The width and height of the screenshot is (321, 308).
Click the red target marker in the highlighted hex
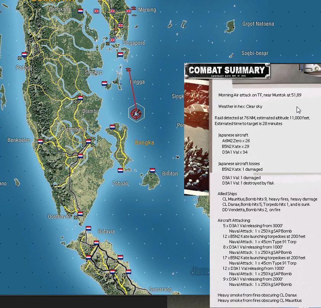(136, 113)
